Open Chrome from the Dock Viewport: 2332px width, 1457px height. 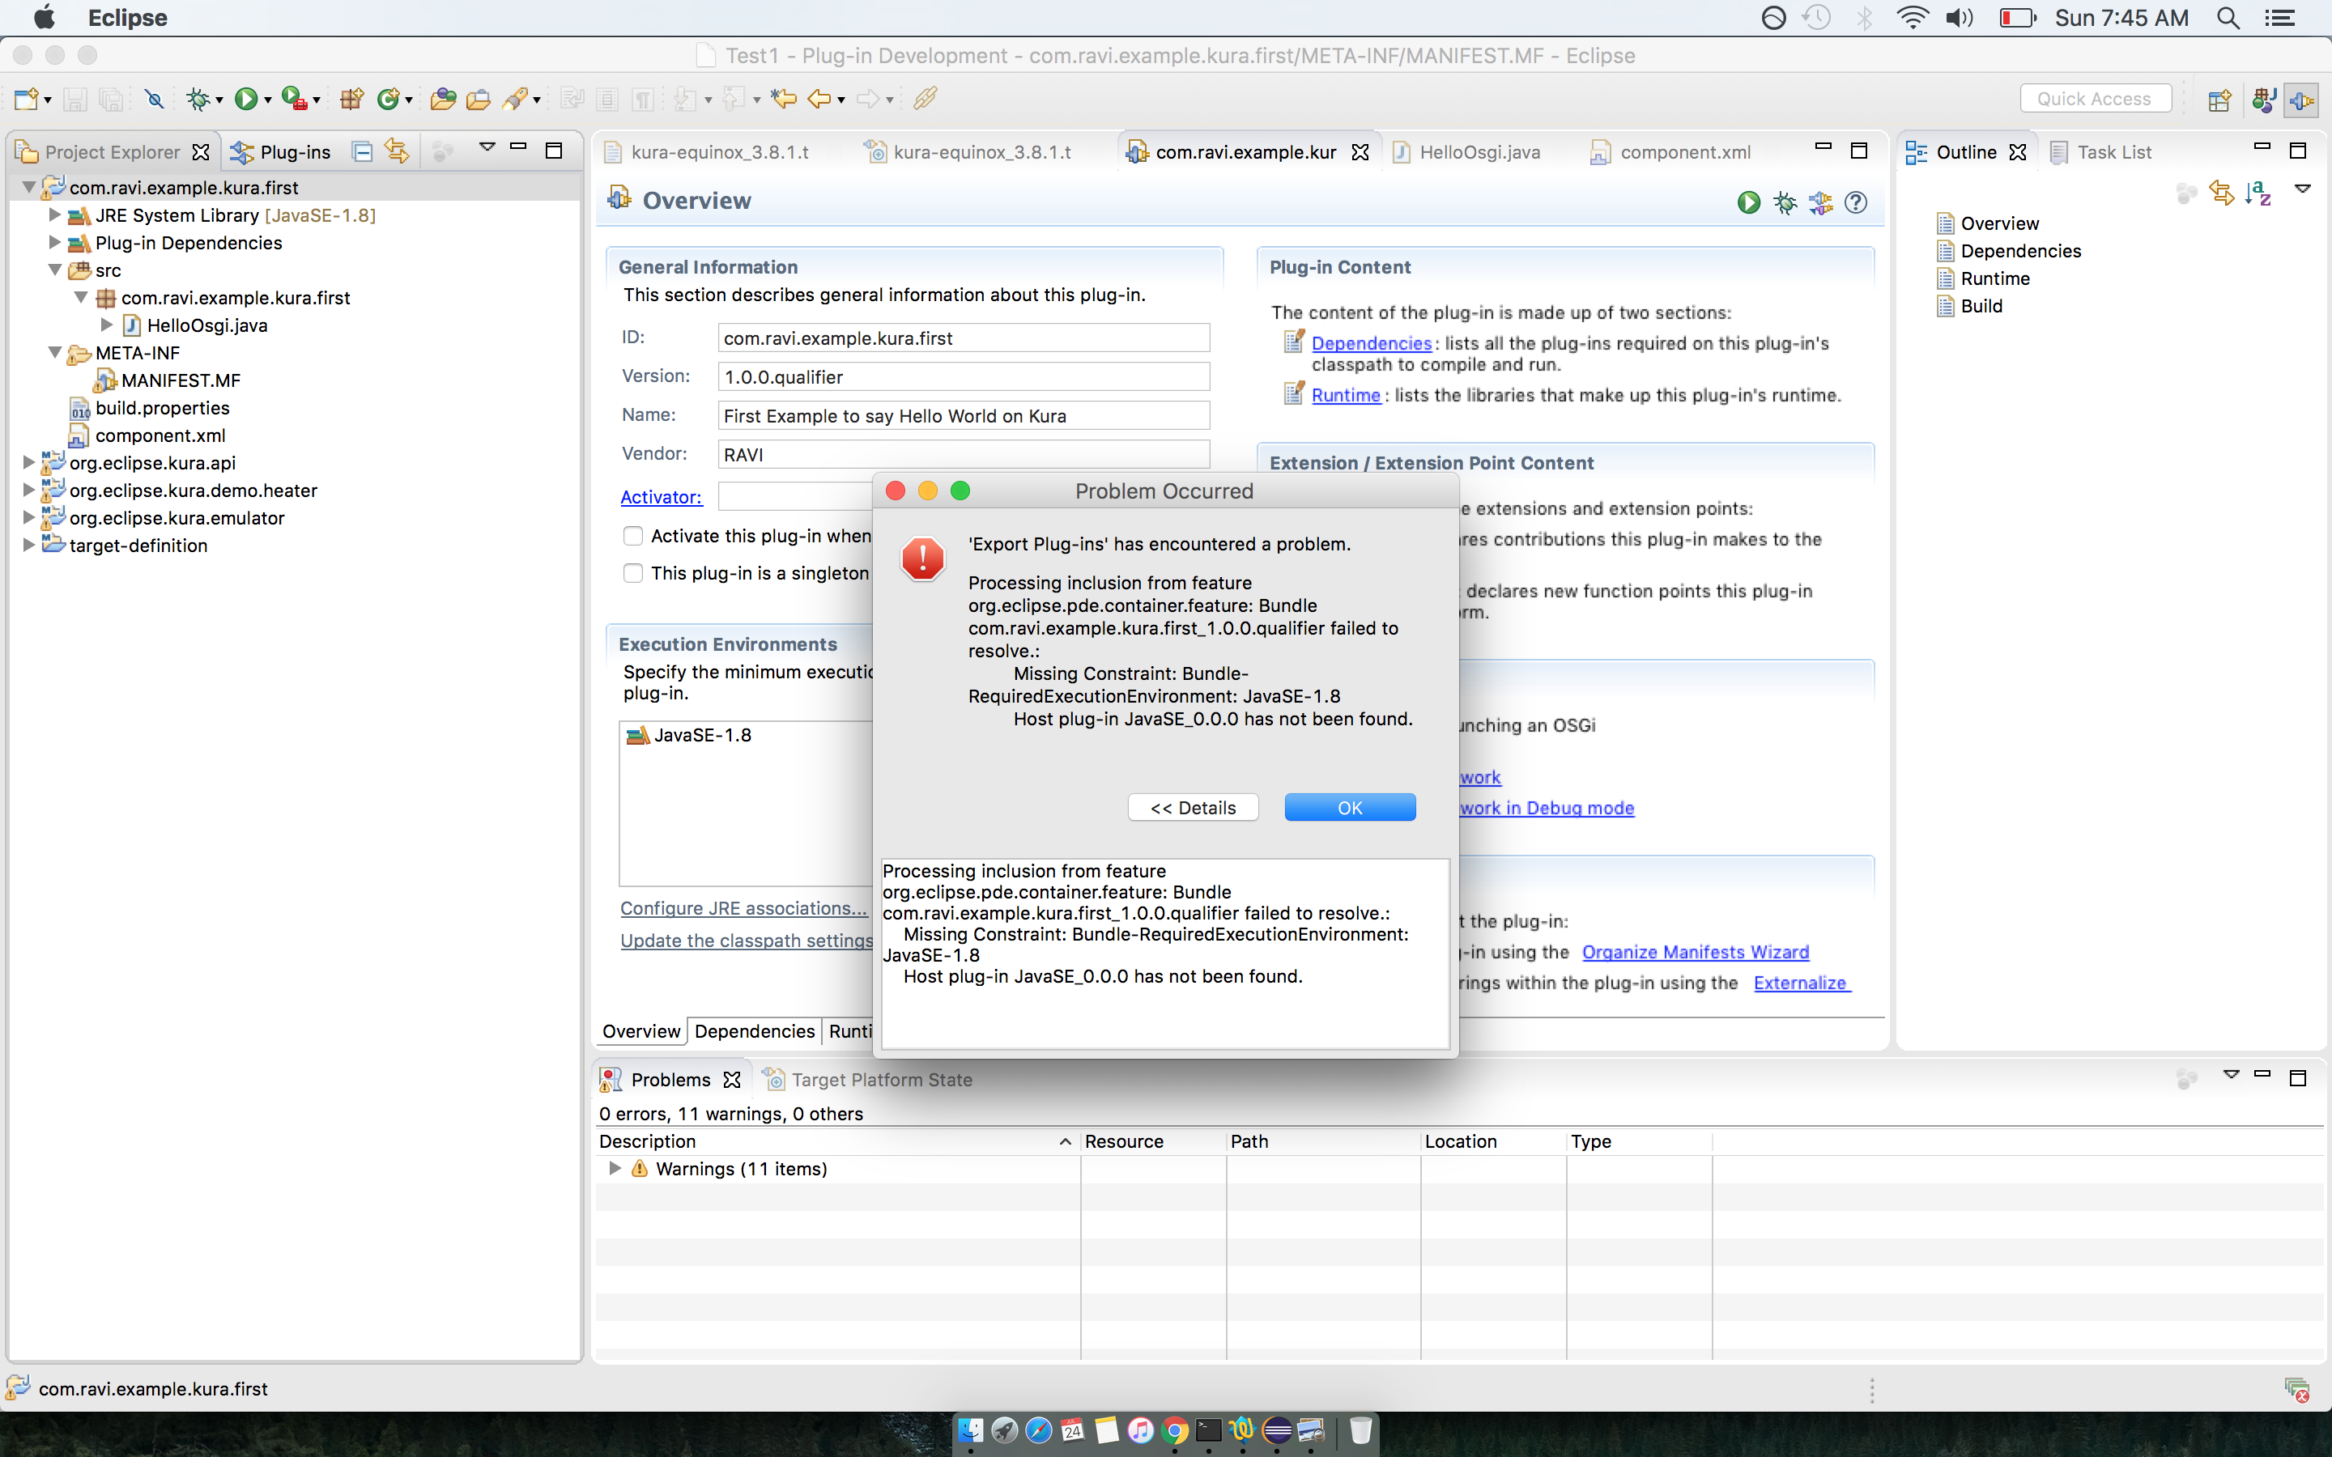[1174, 1431]
